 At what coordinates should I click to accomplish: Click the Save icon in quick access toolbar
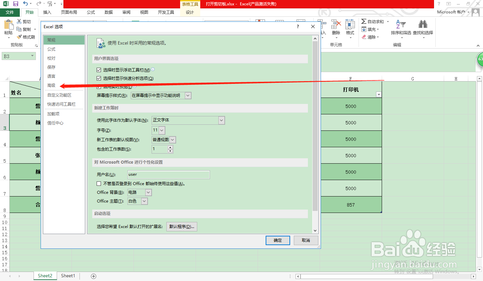15,4
